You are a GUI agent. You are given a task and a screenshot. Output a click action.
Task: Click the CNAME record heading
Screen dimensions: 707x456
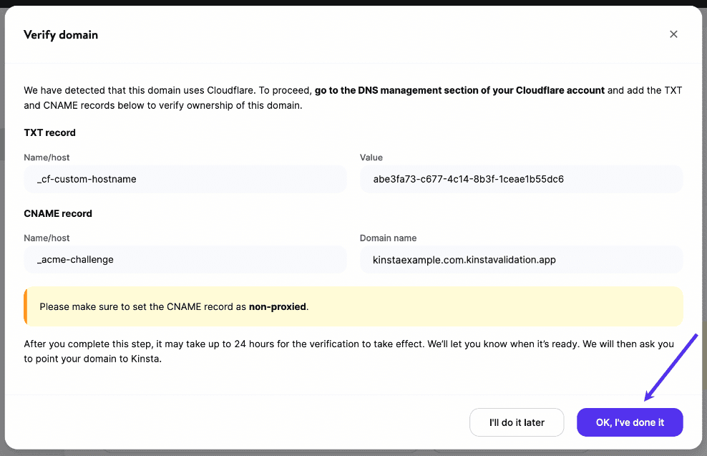point(58,213)
